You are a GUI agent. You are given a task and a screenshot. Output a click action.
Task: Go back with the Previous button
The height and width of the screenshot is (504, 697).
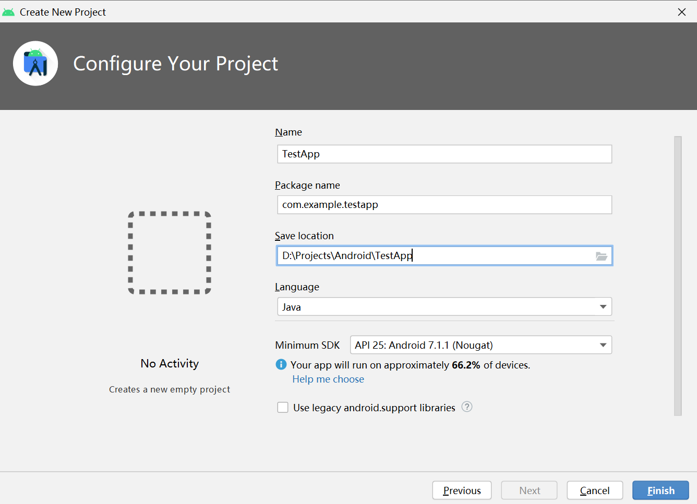(462, 490)
